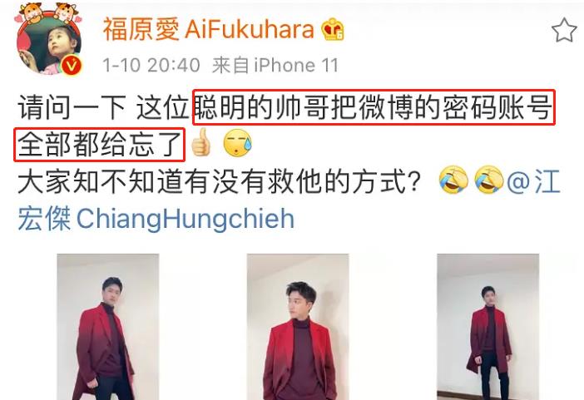Image resolution: width=584 pixels, height=400 pixels.
Task: Tap the sweating face emoji
Action: tap(237, 143)
